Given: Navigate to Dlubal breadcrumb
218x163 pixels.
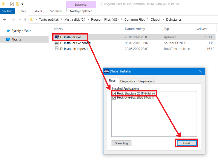Looking at the screenshot, I should point(155,20).
